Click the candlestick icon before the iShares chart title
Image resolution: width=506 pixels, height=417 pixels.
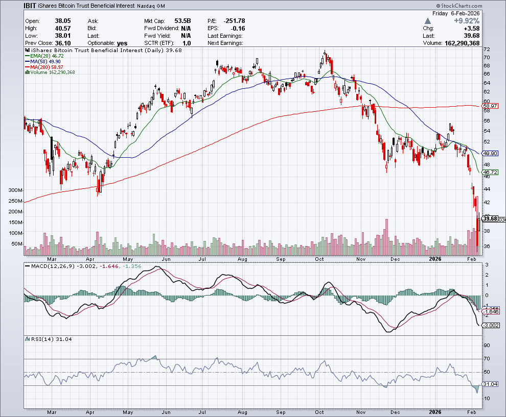pyautogui.click(x=28, y=50)
